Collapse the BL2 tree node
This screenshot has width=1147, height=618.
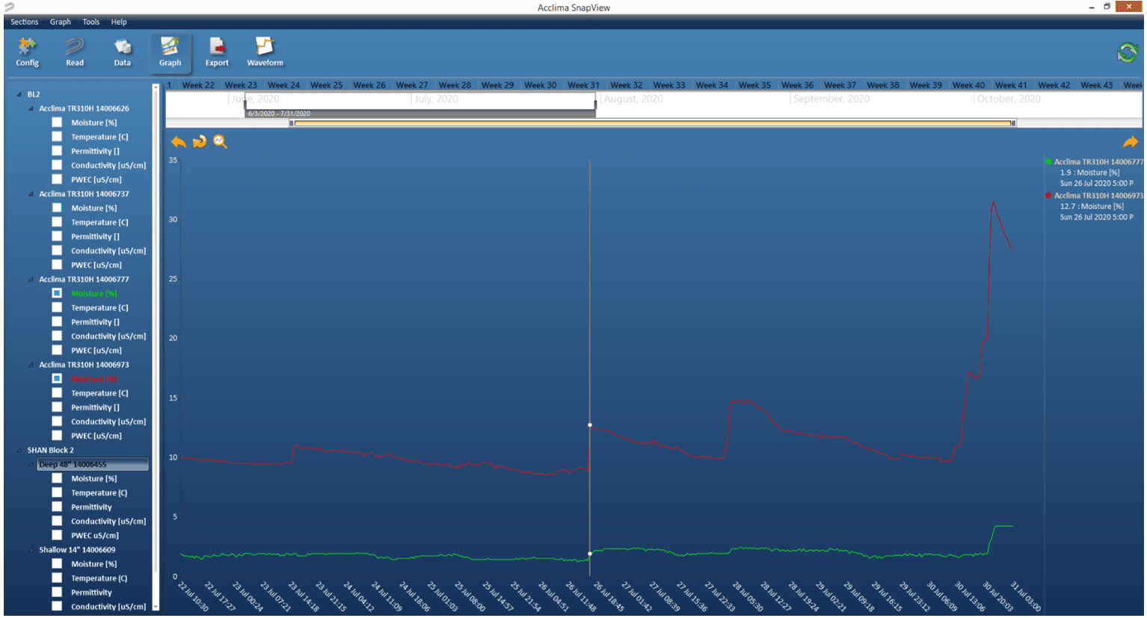19,95
